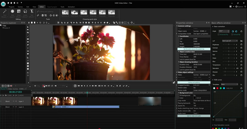Switch to Scene 0 timeline tab
The width and height of the screenshot is (247, 129).
(3, 89)
